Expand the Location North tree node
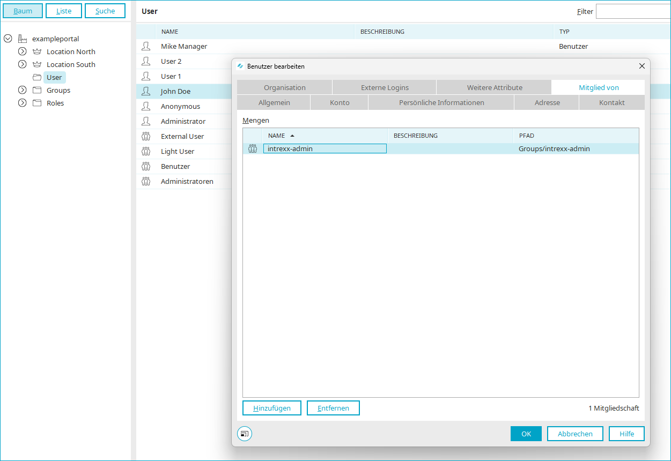Image resolution: width=671 pixels, height=461 pixels. pos(23,52)
